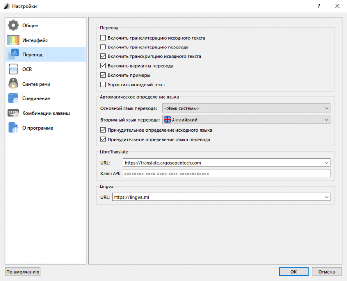The height and width of the screenshot is (281, 347).
Task: Enable Включить транслитерацию исходного текста checkbox
Action: coord(103,38)
